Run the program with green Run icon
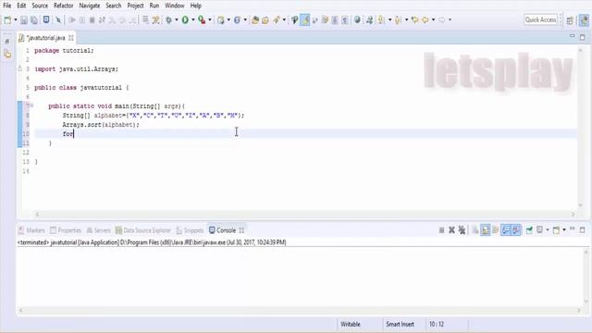The height and width of the screenshot is (333, 592). click(x=185, y=20)
